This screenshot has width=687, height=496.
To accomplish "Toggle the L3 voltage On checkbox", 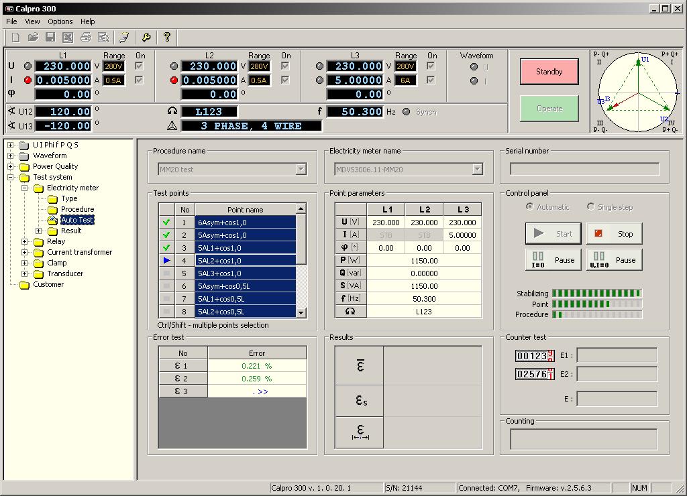I will click(x=431, y=66).
